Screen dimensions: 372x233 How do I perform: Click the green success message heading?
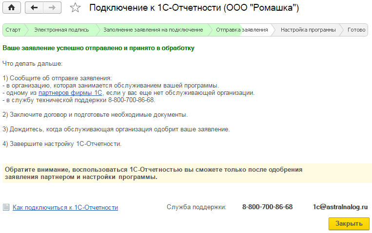point(98,48)
